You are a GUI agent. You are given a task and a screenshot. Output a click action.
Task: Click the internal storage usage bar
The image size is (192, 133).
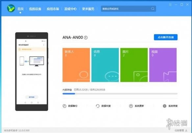(x=120, y=94)
